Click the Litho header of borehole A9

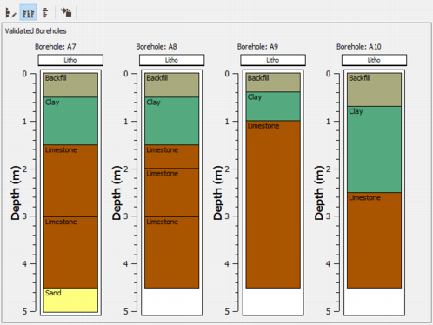coord(273,60)
